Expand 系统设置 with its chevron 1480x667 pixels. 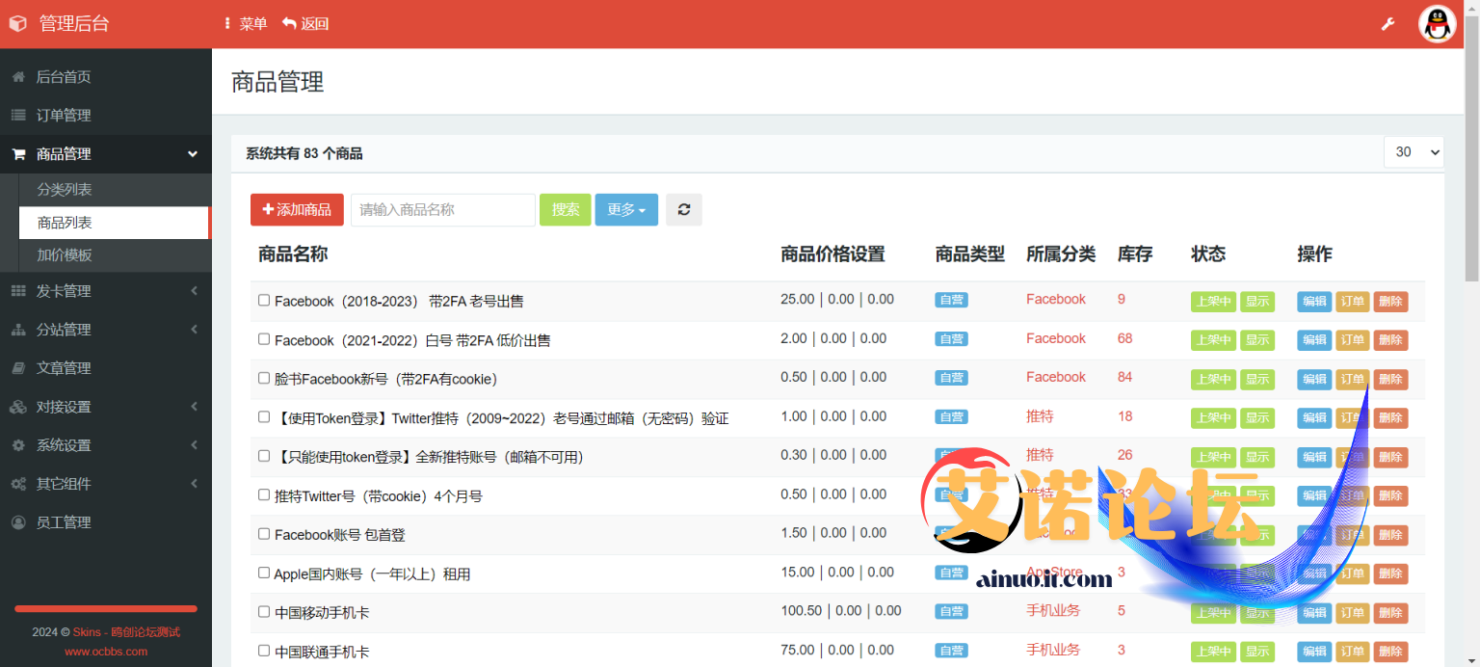coord(193,445)
